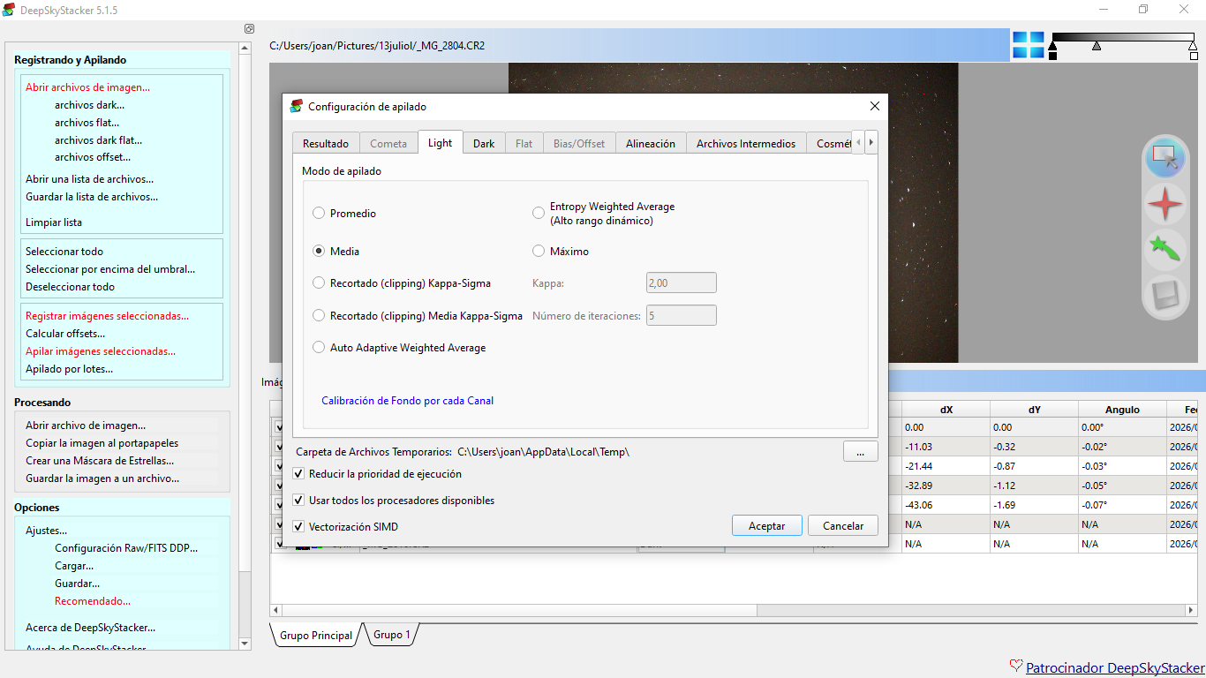The height and width of the screenshot is (678, 1206).
Task: Click Deseleccionar todo
Action: 70,287
